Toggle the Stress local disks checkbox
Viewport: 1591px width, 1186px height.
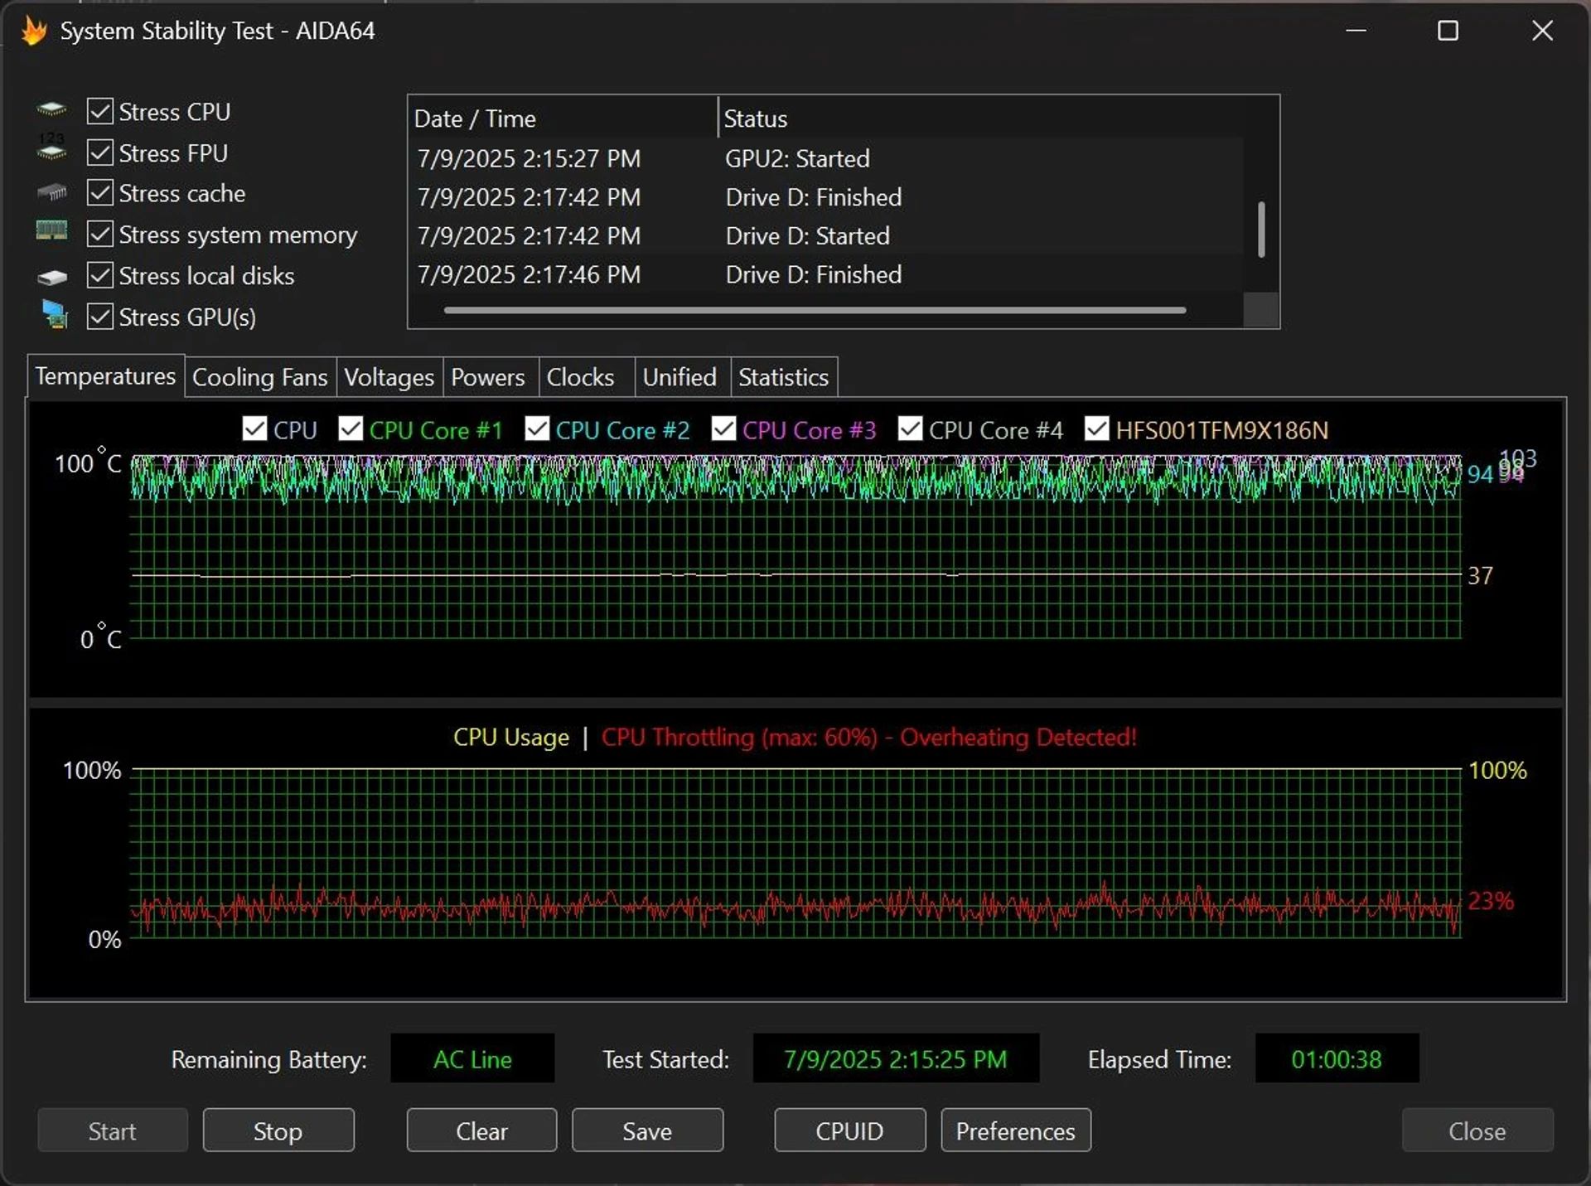pyautogui.click(x=100, y=275)
